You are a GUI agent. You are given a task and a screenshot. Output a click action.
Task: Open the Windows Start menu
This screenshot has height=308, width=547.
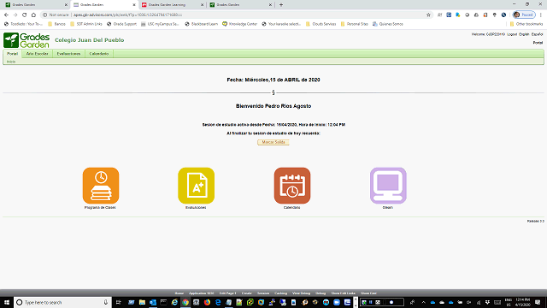(x=7, y=302)
